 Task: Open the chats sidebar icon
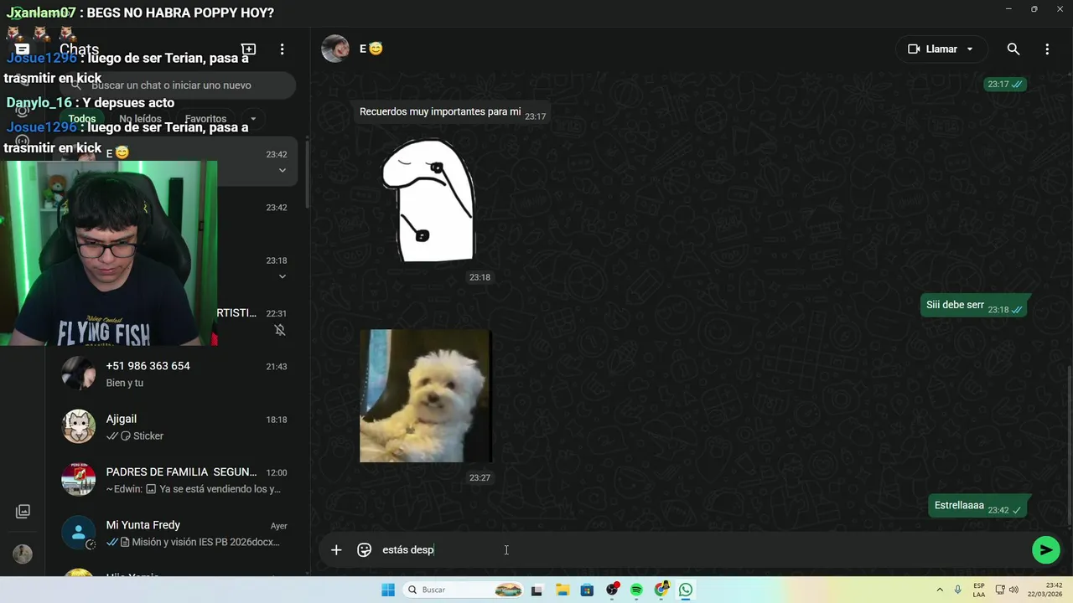point(23,49)
